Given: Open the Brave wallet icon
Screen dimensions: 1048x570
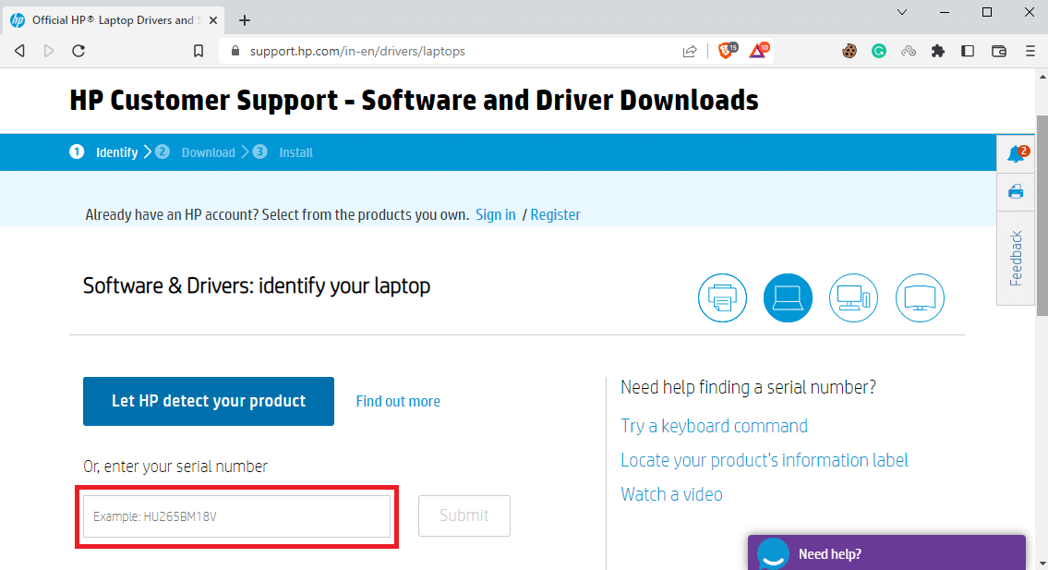Looking at the screenshot, I should 998,51.
